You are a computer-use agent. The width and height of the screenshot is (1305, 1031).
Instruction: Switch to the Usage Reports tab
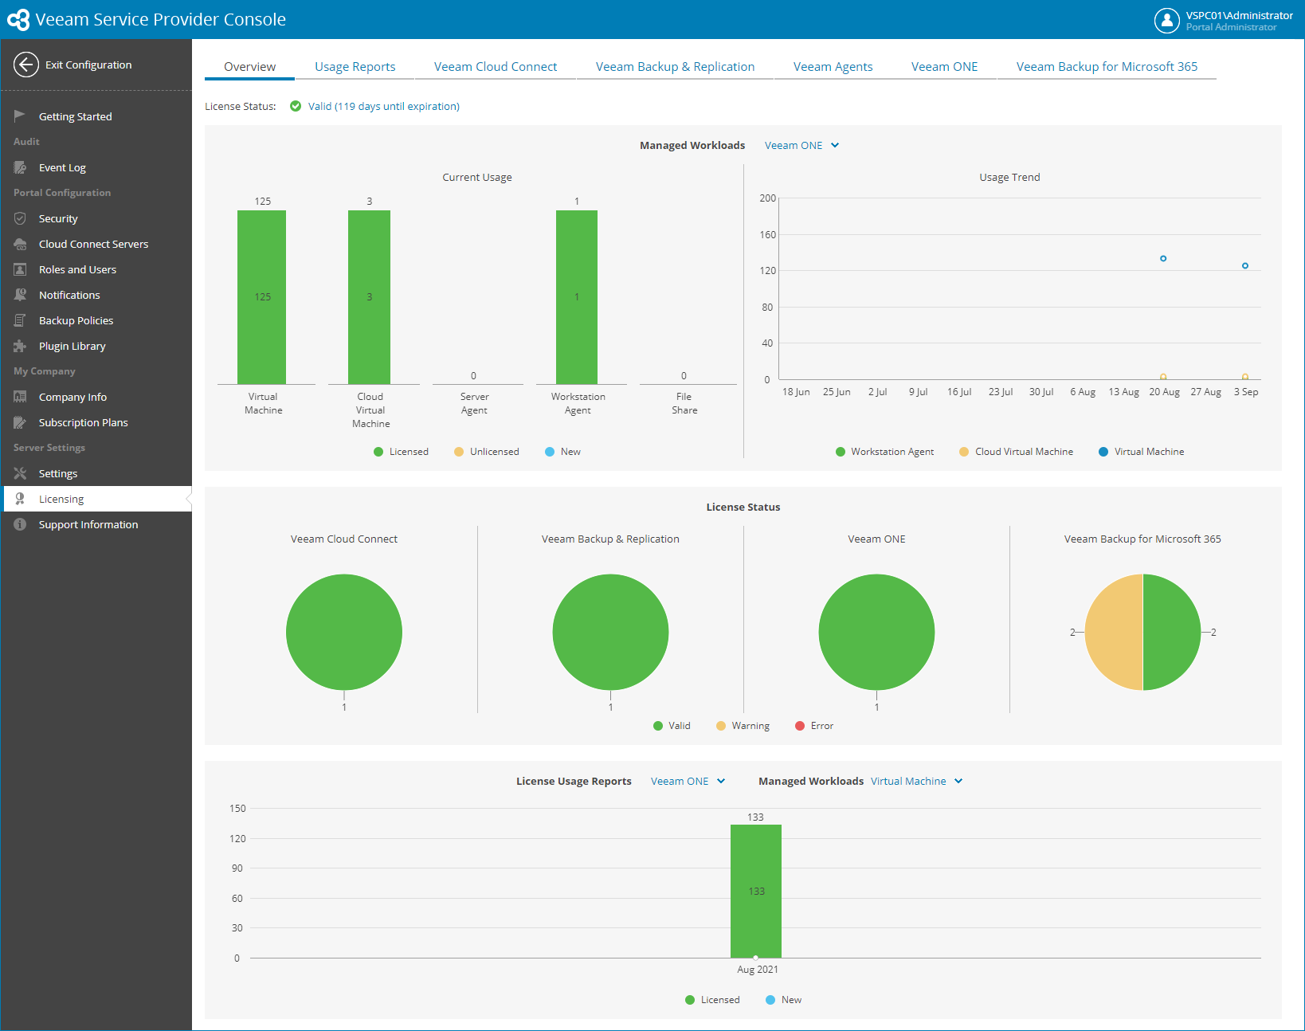coord(355,67)
